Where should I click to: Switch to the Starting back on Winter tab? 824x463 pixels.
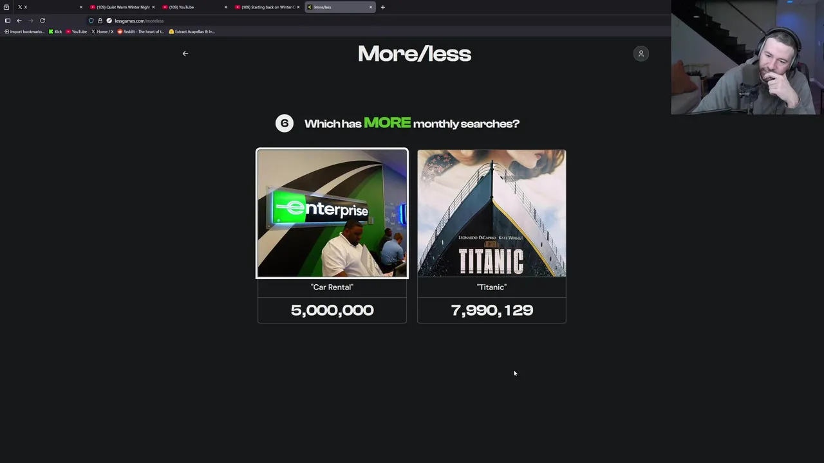[x=265, y=7]
